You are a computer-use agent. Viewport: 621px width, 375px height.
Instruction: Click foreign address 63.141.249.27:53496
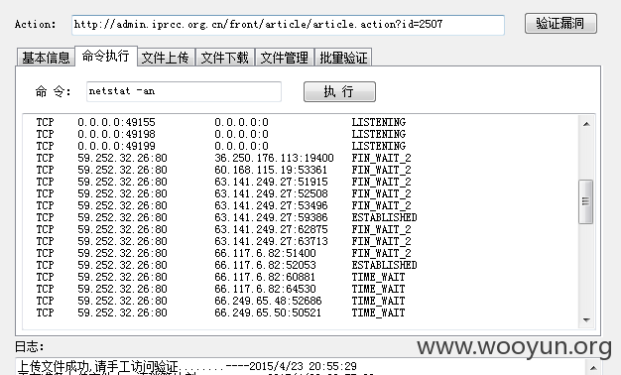(x=271, y=205)
